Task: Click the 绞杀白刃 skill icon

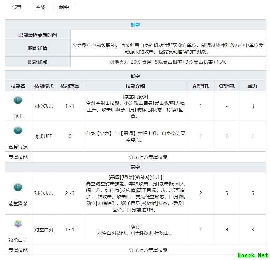Action: 18,224
